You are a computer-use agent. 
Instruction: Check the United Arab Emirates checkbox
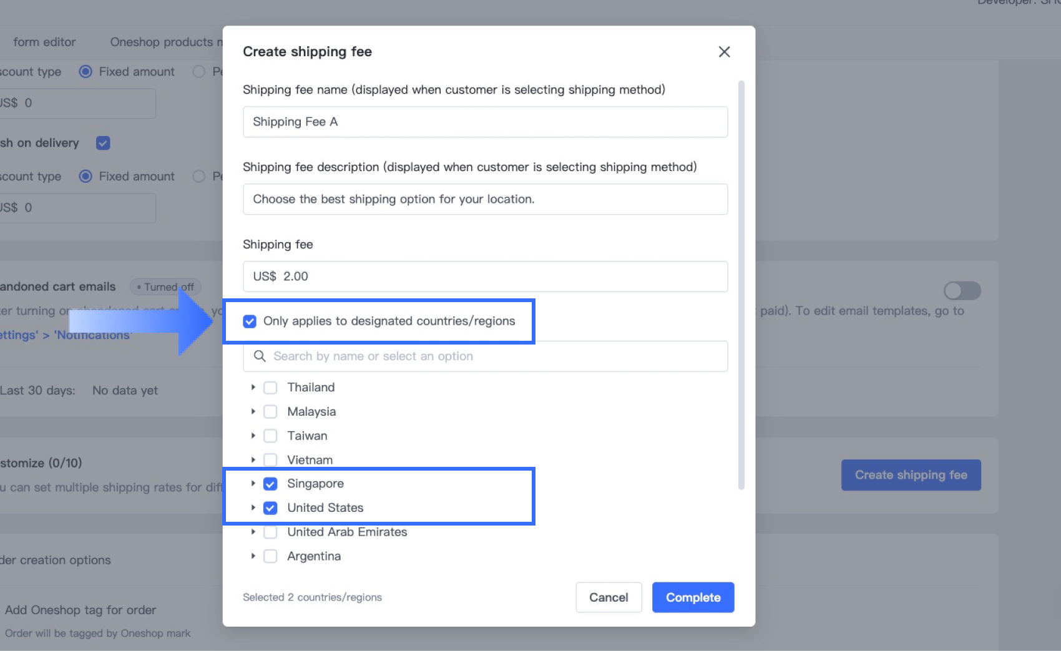click(270, 532)
